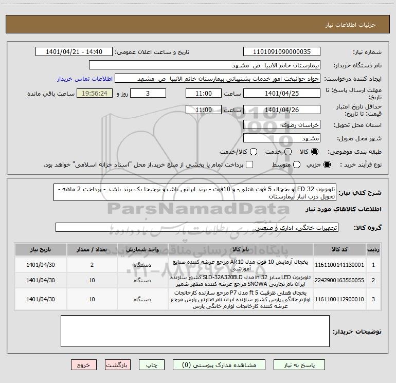
Task: Click product code 1161100112900010
Action: (339, 299)
